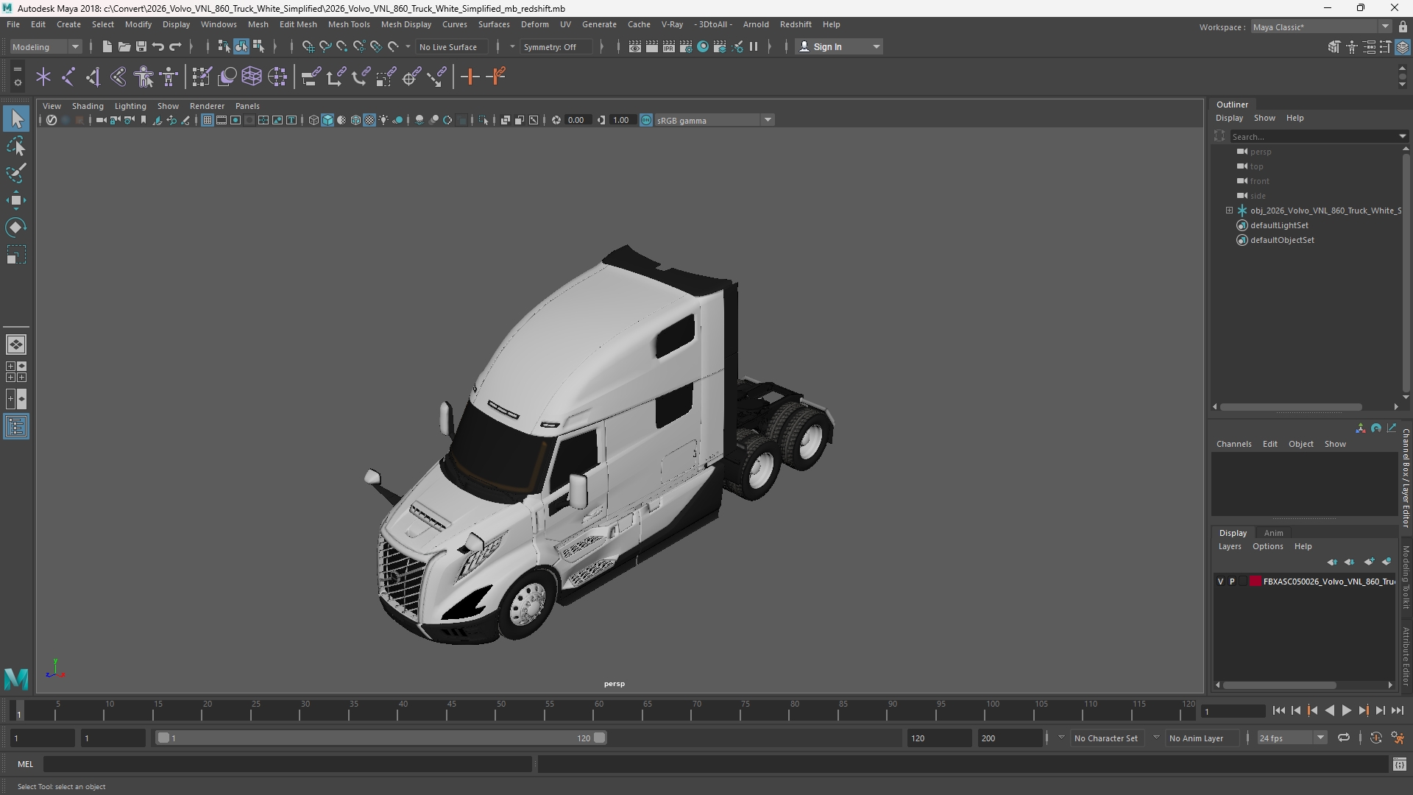Viewport: 1413px width, 795px height.
Task: Choose the Paint Selection tool
Action: click(x=16, y=173)
